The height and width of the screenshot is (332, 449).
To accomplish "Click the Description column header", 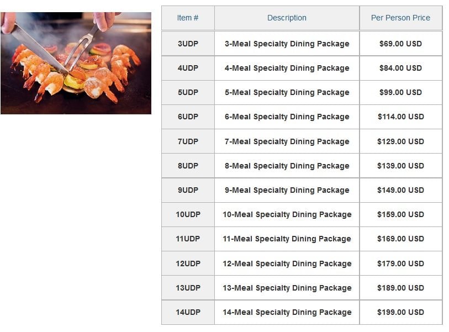I will point(287,18).
